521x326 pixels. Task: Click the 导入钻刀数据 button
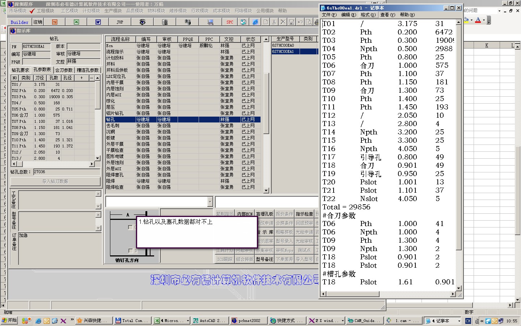55,181
